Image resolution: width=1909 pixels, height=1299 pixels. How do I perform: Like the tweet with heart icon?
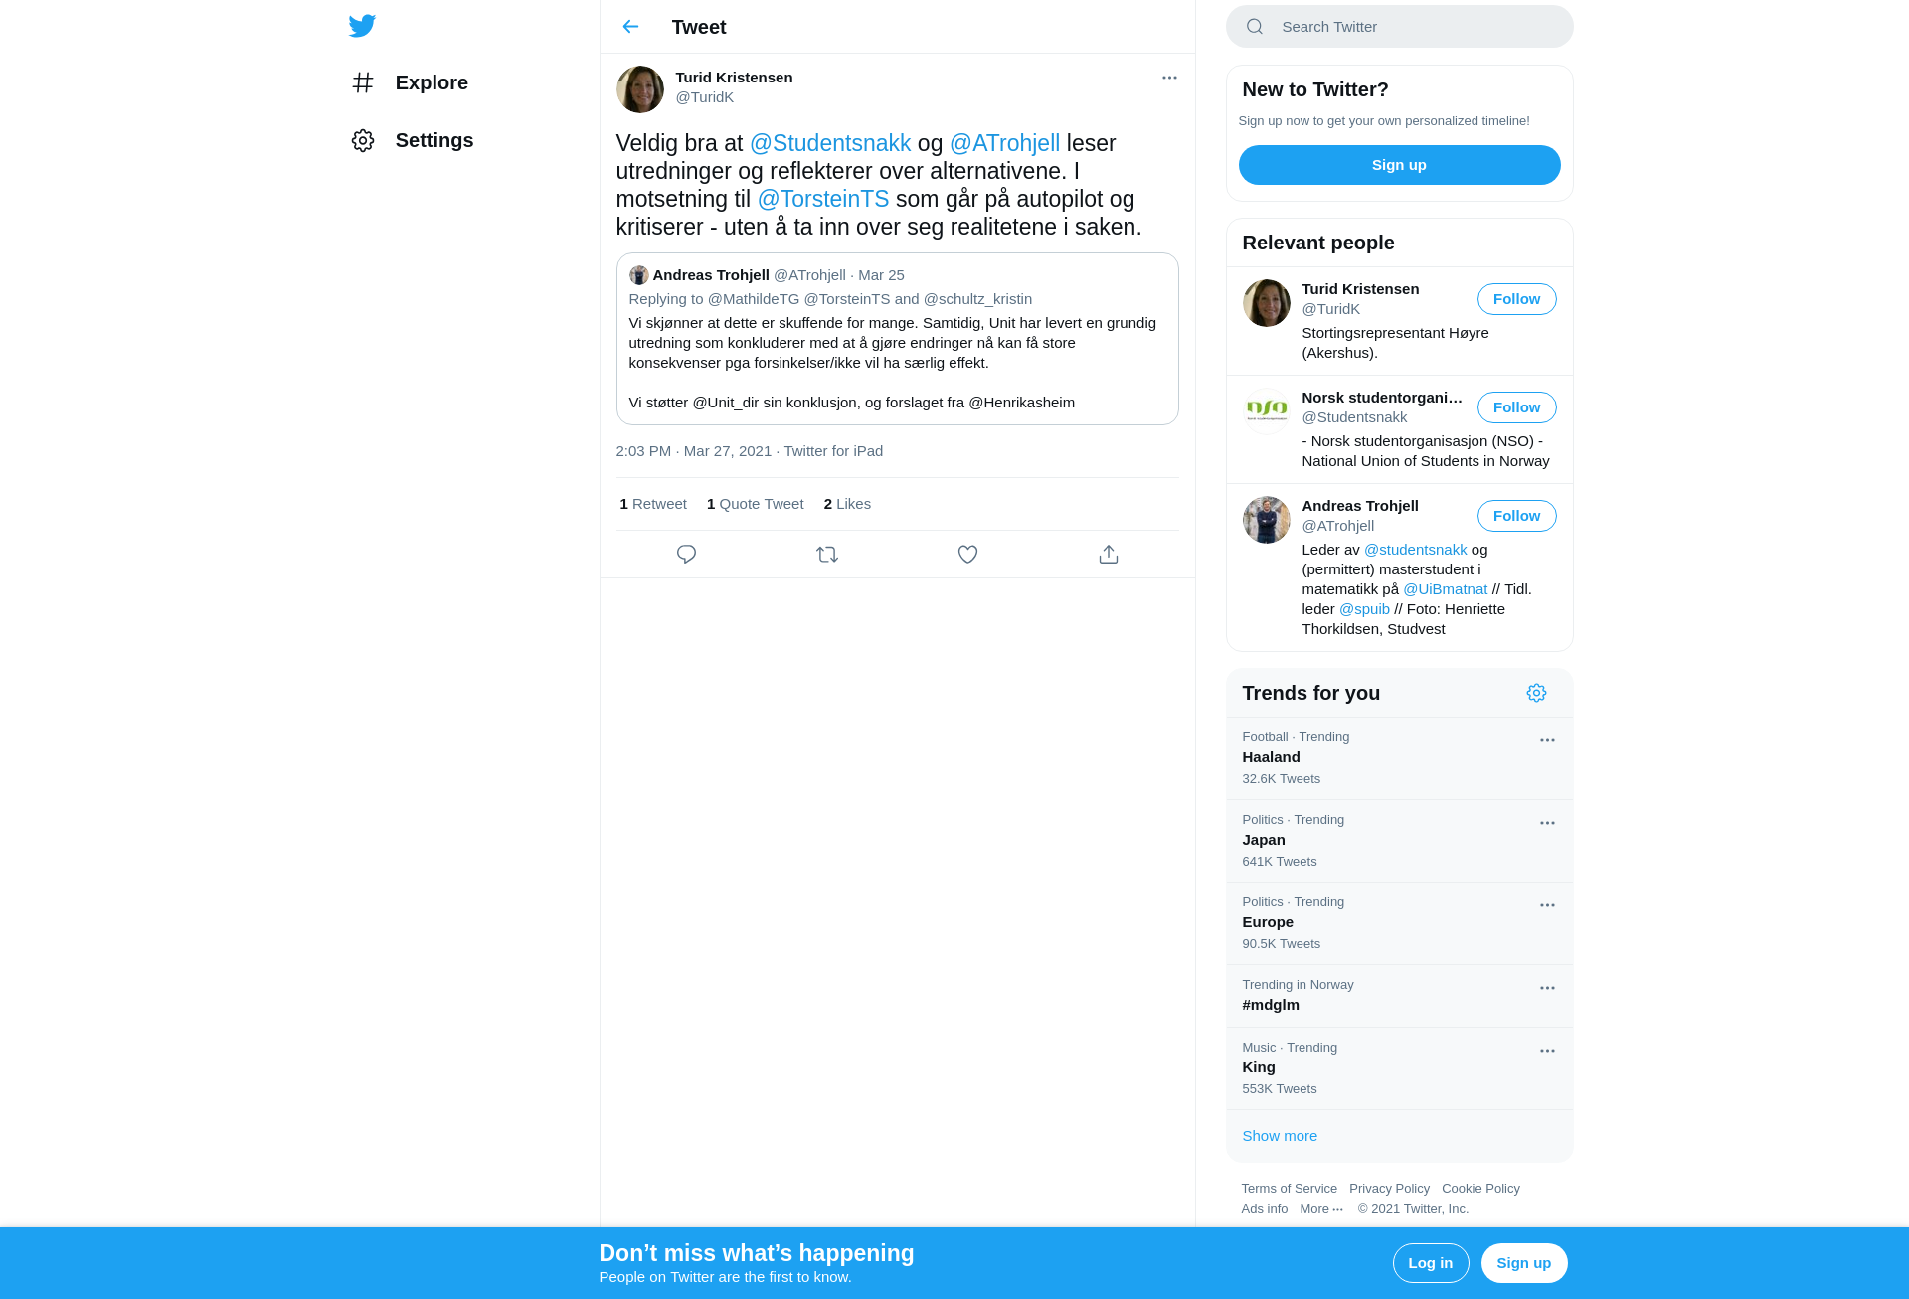[x=967, y=555]
